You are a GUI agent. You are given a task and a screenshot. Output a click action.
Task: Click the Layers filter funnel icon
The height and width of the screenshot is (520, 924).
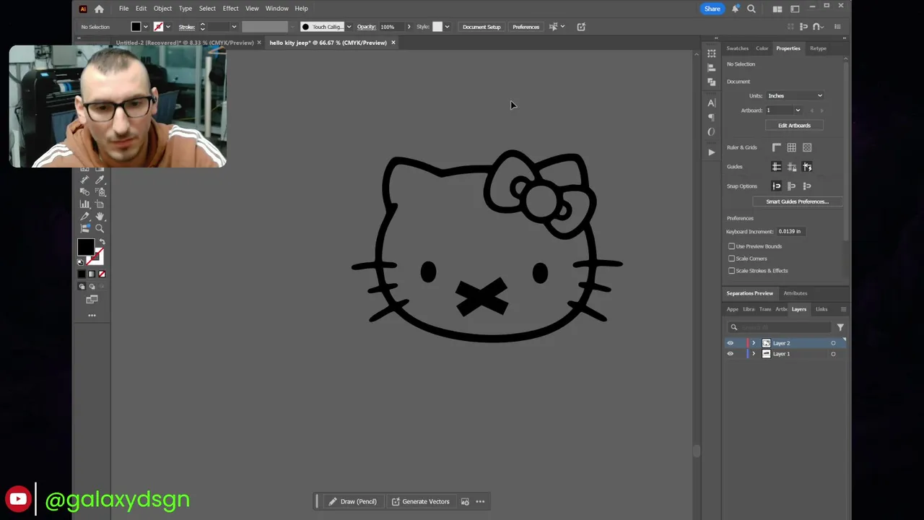click(x=840, y=327)
